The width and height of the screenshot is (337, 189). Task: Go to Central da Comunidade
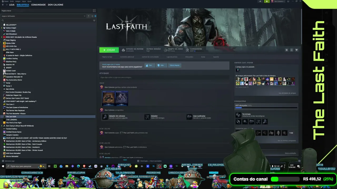(x=150, y=57)
